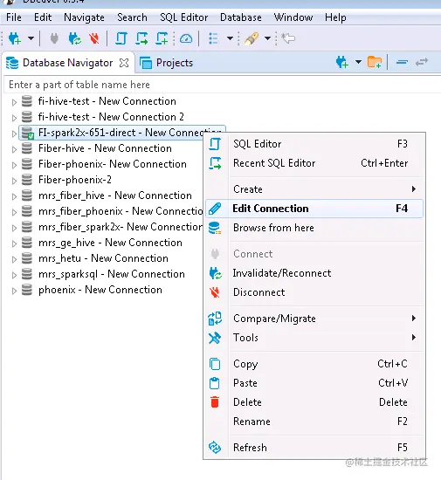441x480 pixels.
Task: Click the New Connection plug toolbar icon
Action: pyautogui.click(x=15, y=38)
